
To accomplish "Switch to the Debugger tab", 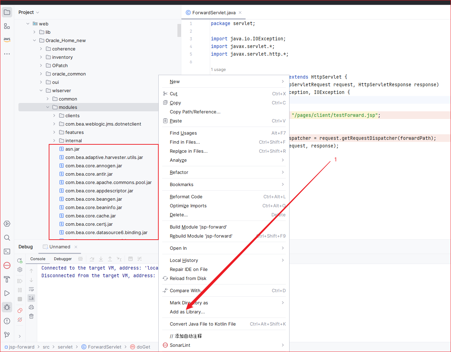I will click(x=63, y=259).
